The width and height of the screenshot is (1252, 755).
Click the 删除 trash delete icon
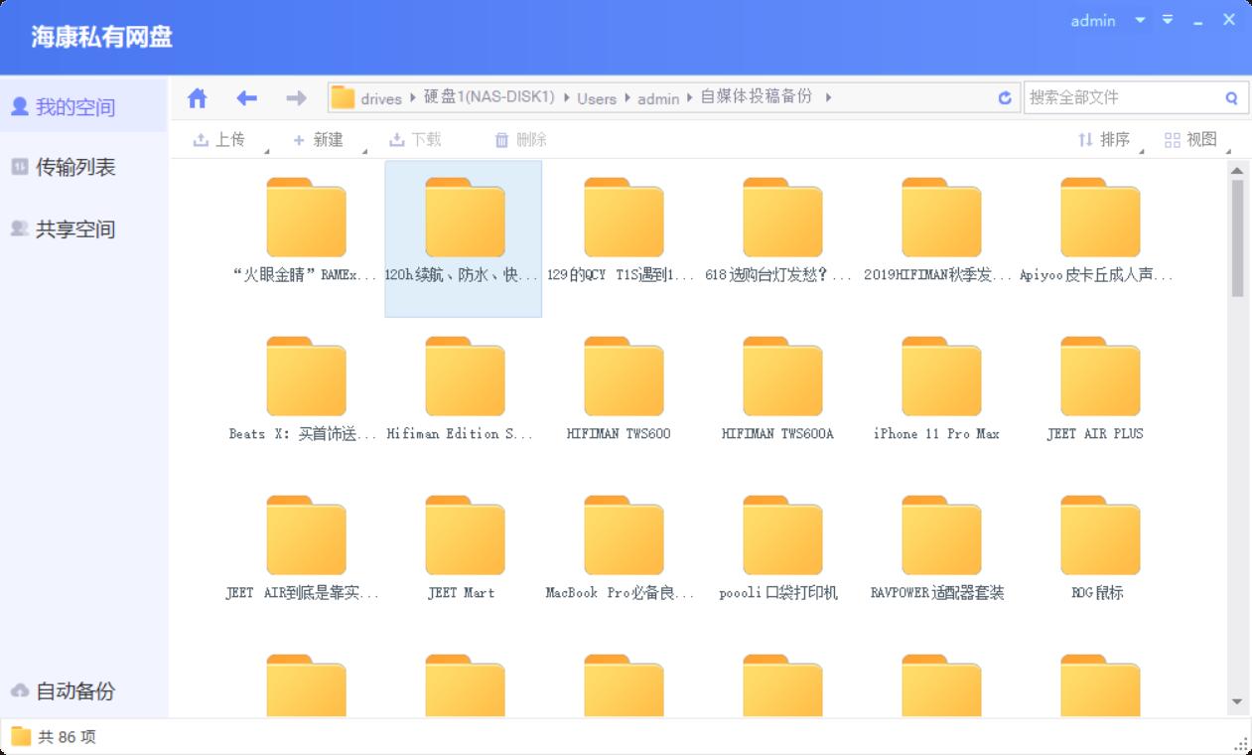click(x=503, y=139)
